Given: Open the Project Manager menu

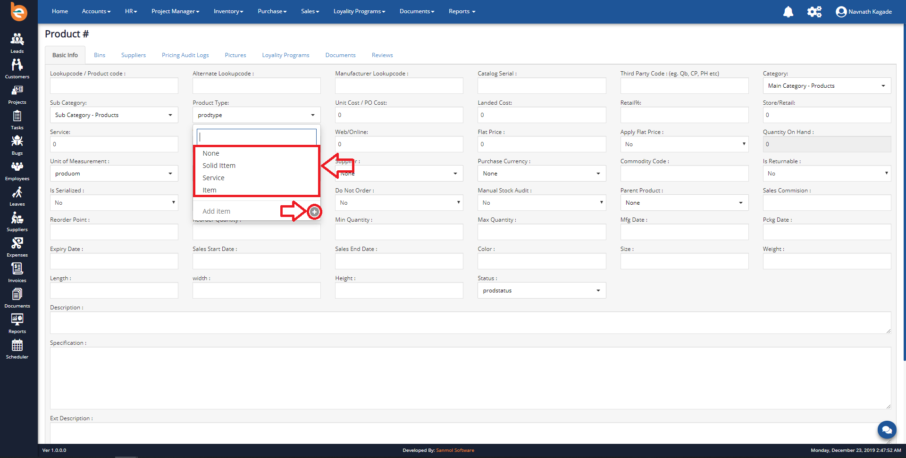Looking at the screenshot, I should pyautogui.click(x=176, y=11).
